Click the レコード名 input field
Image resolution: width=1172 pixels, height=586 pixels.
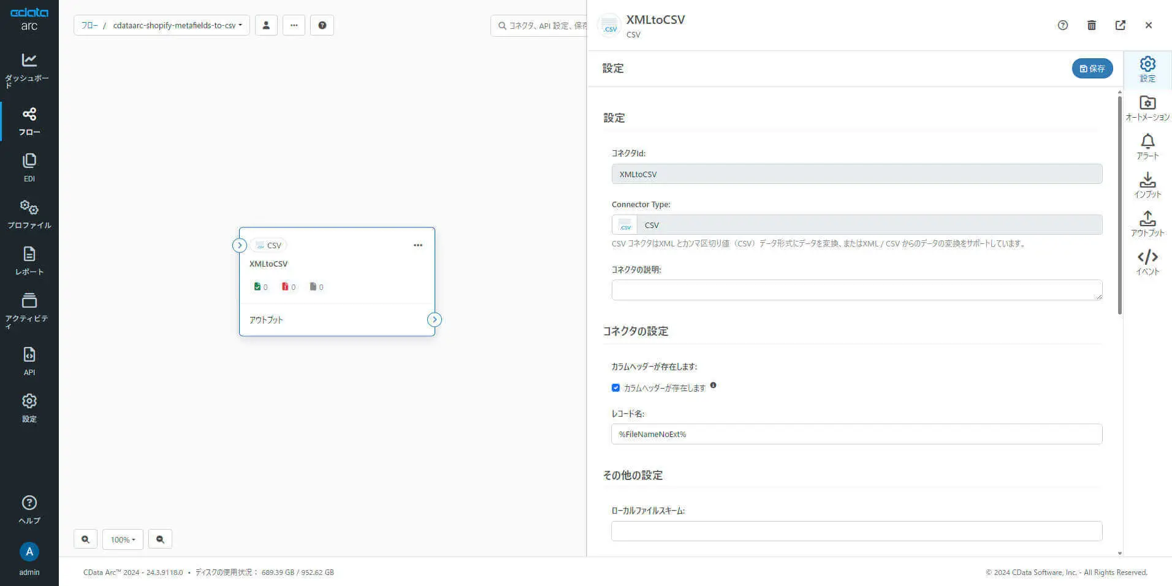857,434
